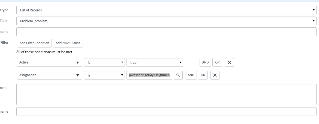Click the bottom name input field

pyautogui.click(x=166, y=112)
